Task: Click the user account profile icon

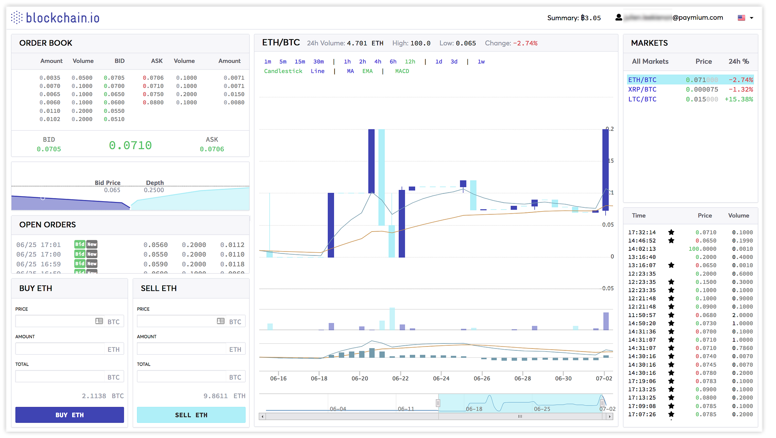Action: point(619,17)
